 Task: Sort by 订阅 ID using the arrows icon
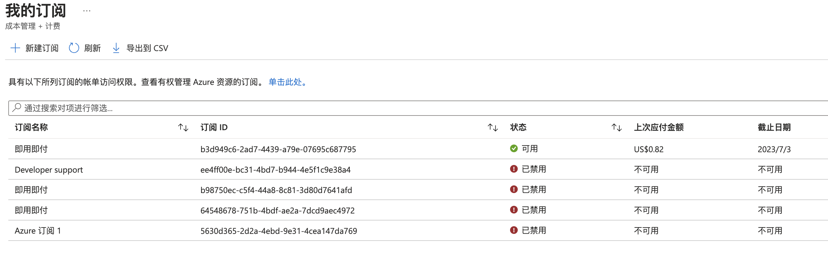click(493, 128)
